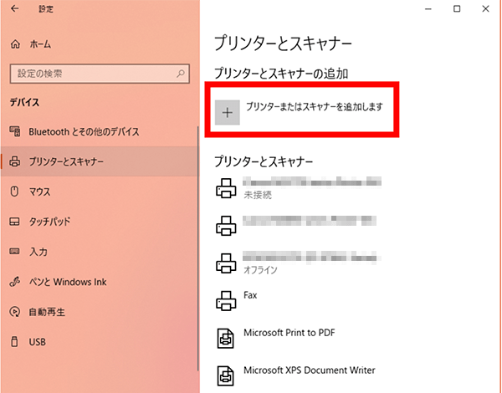Click the keyboard icon beside 入力
502x393 pixels.
click(15, 251)
